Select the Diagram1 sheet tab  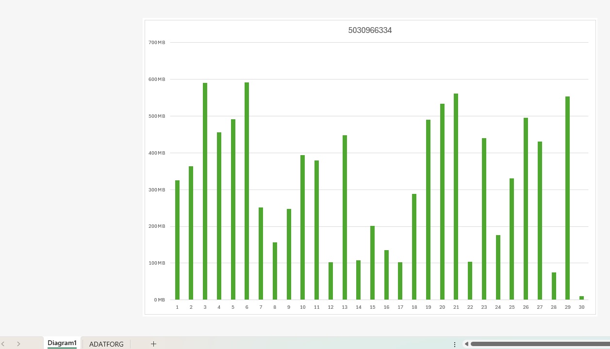(x=62, y=343)
